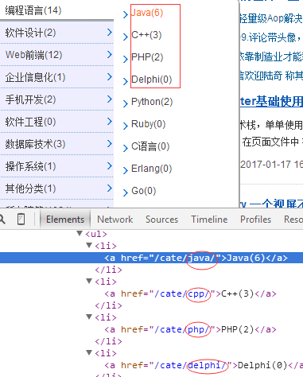303x377 pixels.
Task: Collapse the li node containing Java link
Action: click(x=89, y=246)
